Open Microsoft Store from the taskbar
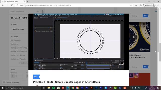 click(58, 88)
